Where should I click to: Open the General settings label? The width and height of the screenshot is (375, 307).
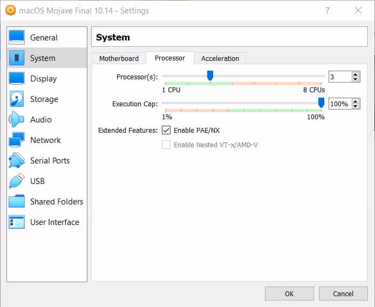44,38
